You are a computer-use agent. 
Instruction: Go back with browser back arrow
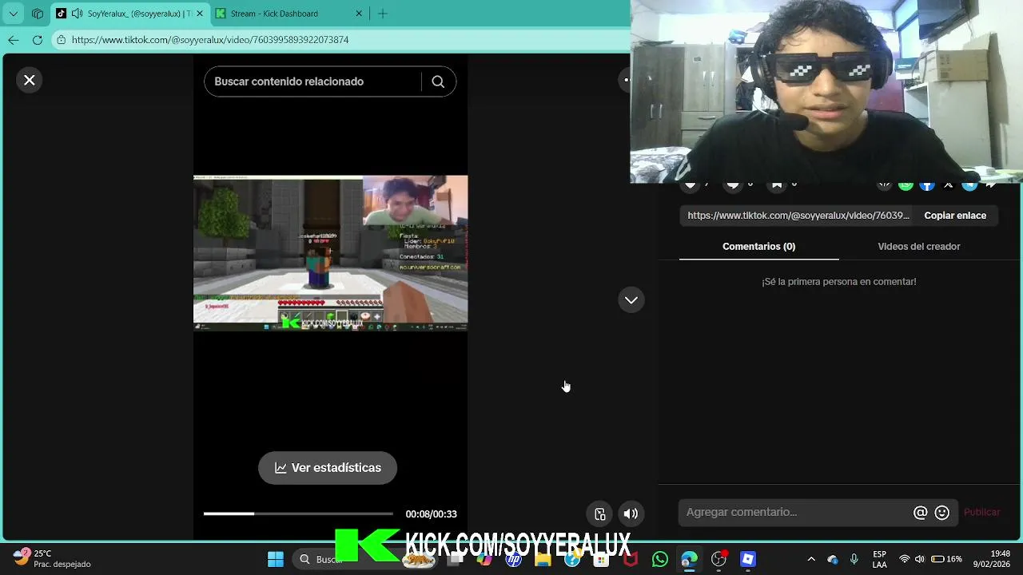point(13,40)
